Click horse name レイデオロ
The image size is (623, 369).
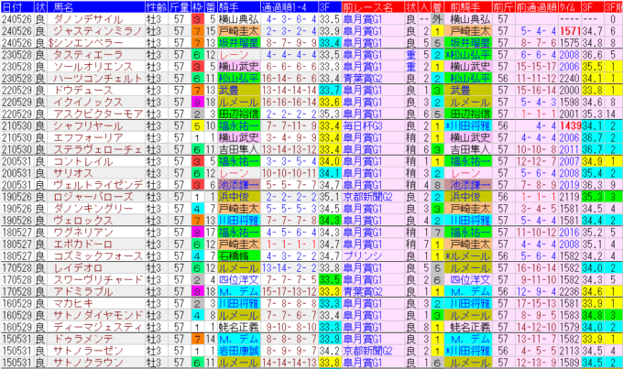78,267
